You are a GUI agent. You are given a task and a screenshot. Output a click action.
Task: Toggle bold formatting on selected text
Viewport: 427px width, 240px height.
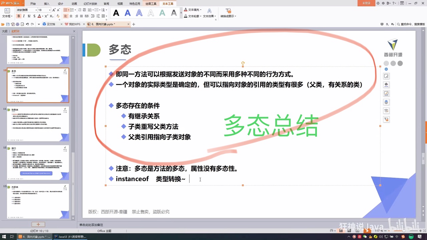pyautogui.click(x=19, y=16)
